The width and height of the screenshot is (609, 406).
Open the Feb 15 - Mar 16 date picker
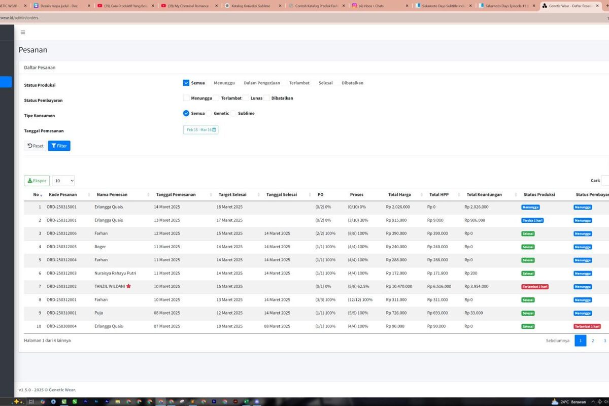(x=200, y=130)
